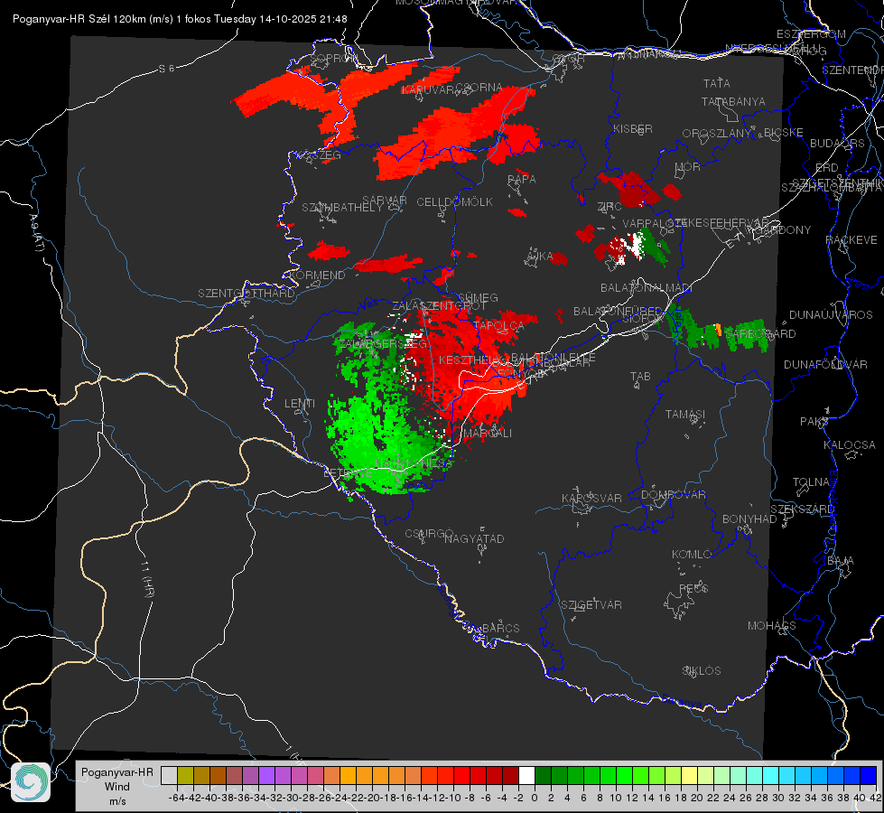Click the NAGYATAD city label
The width and height of the screenshot is (884, 813).
click(x=474, y=538)
